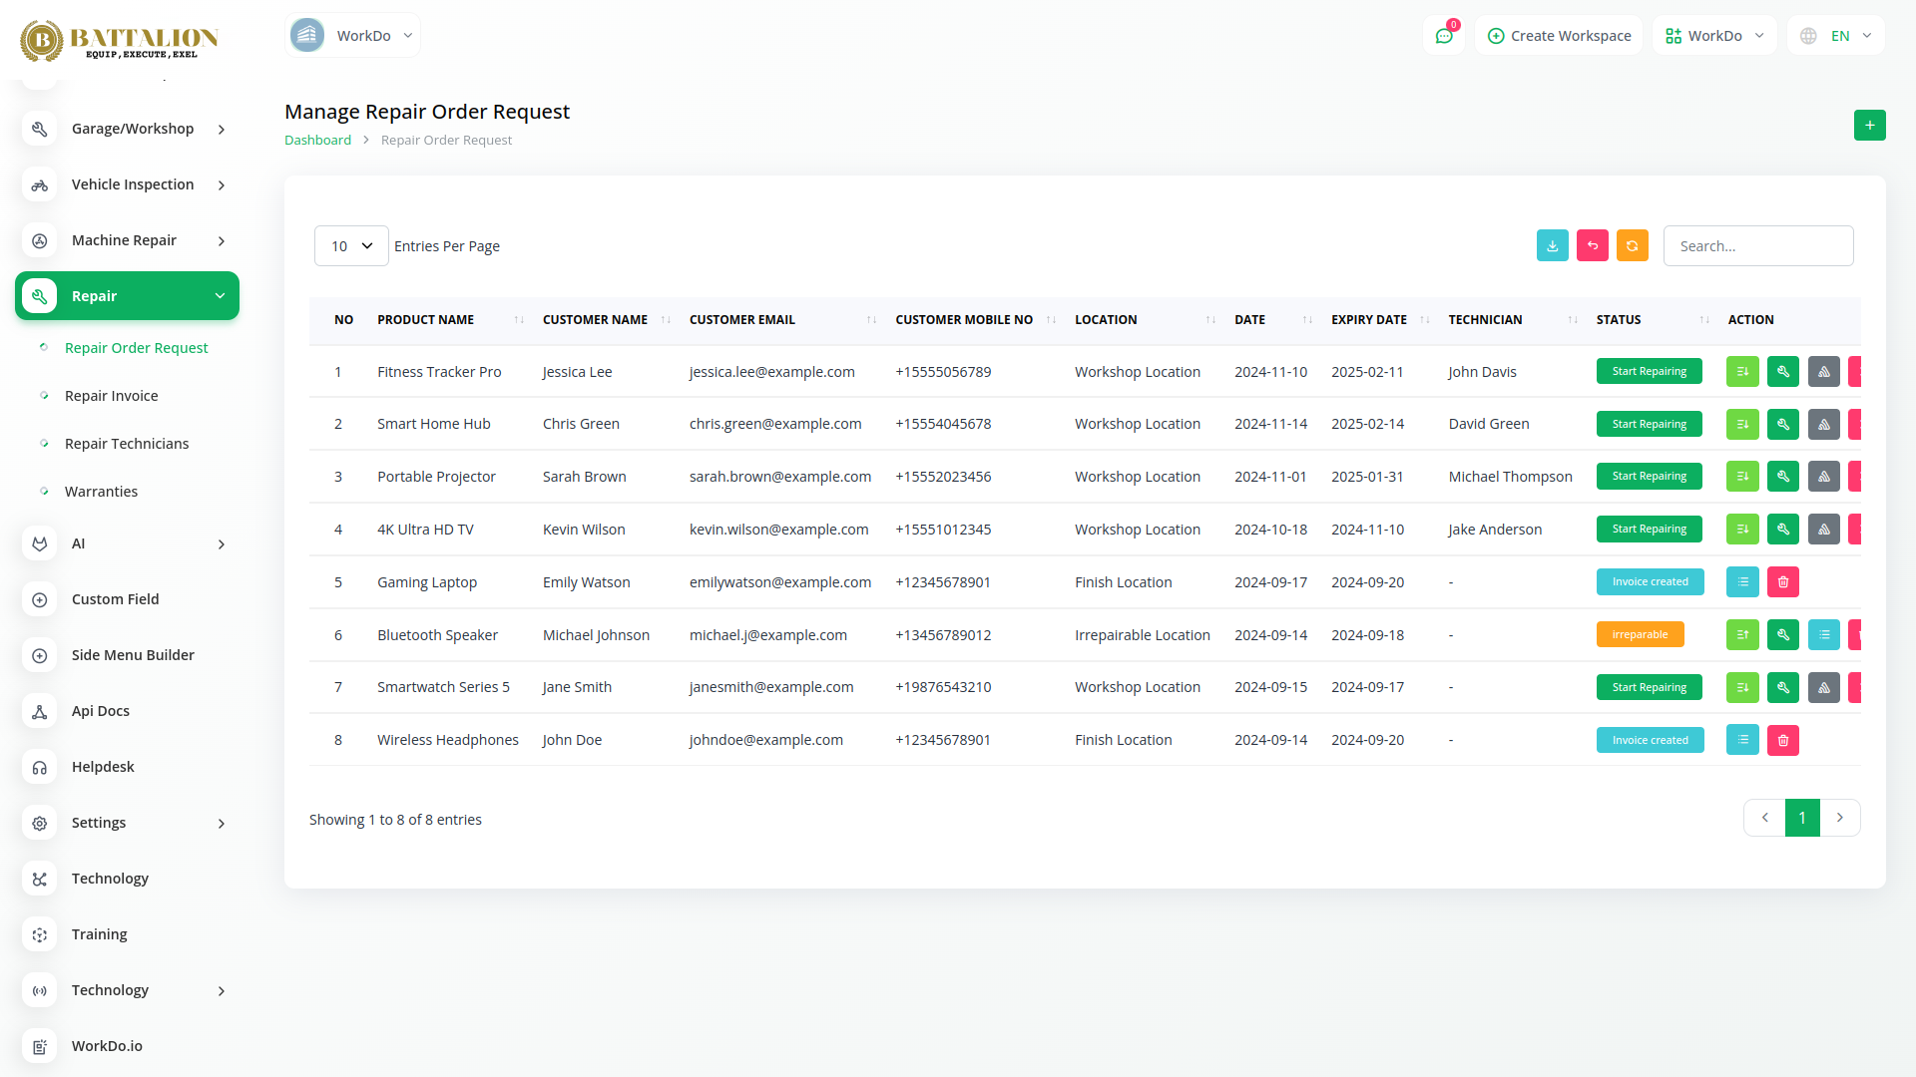Open Warranties submenu item
The image size is (1916, 1077).
click(102, 492)
